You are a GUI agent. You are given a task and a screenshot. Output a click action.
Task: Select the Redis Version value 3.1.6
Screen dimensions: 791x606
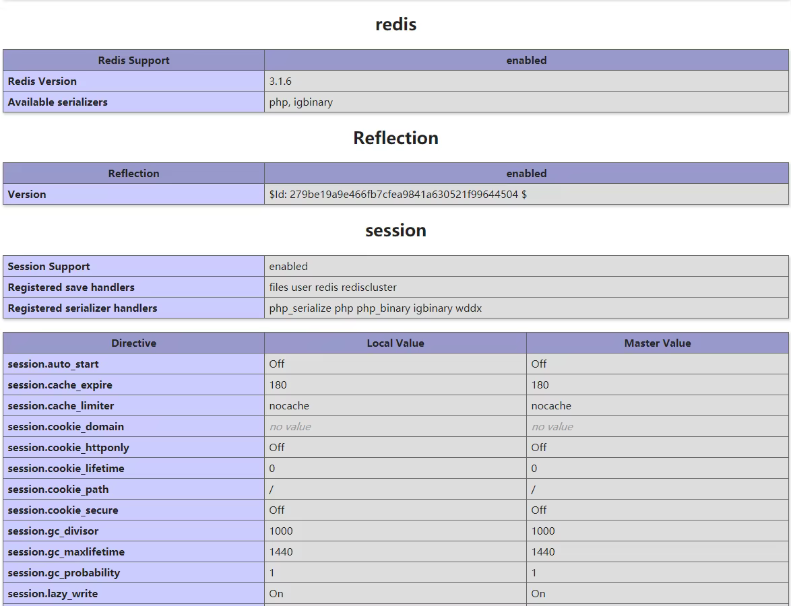click(280, 81)
